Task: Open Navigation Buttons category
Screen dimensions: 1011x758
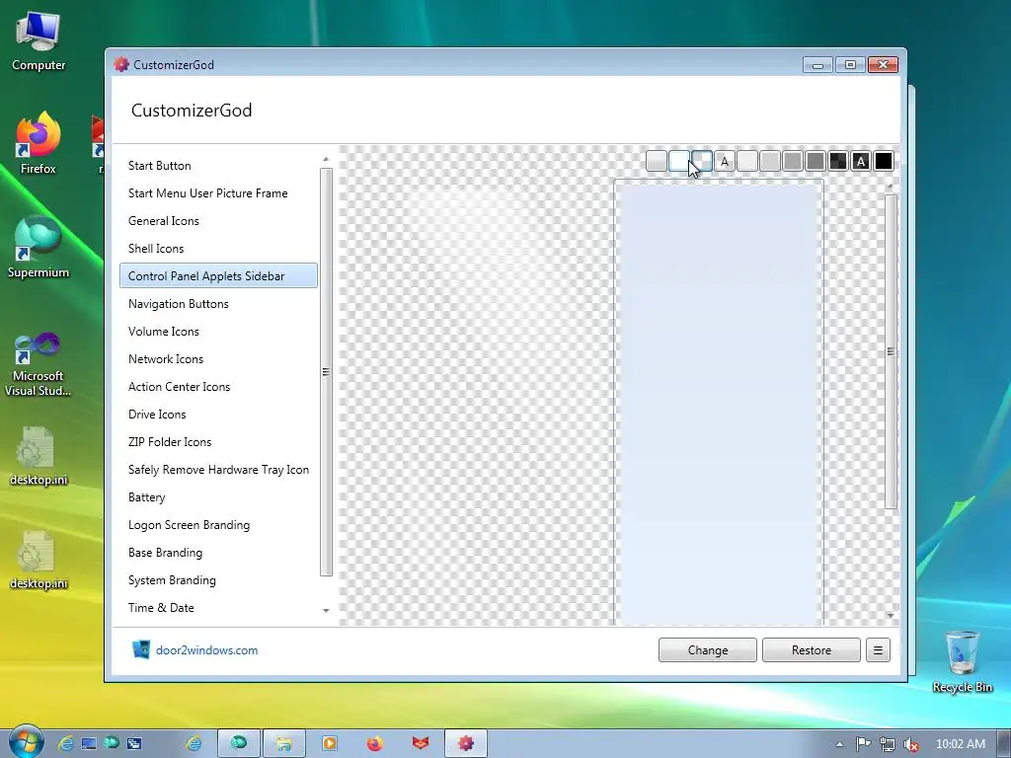Action: click(x=218, y=304)
